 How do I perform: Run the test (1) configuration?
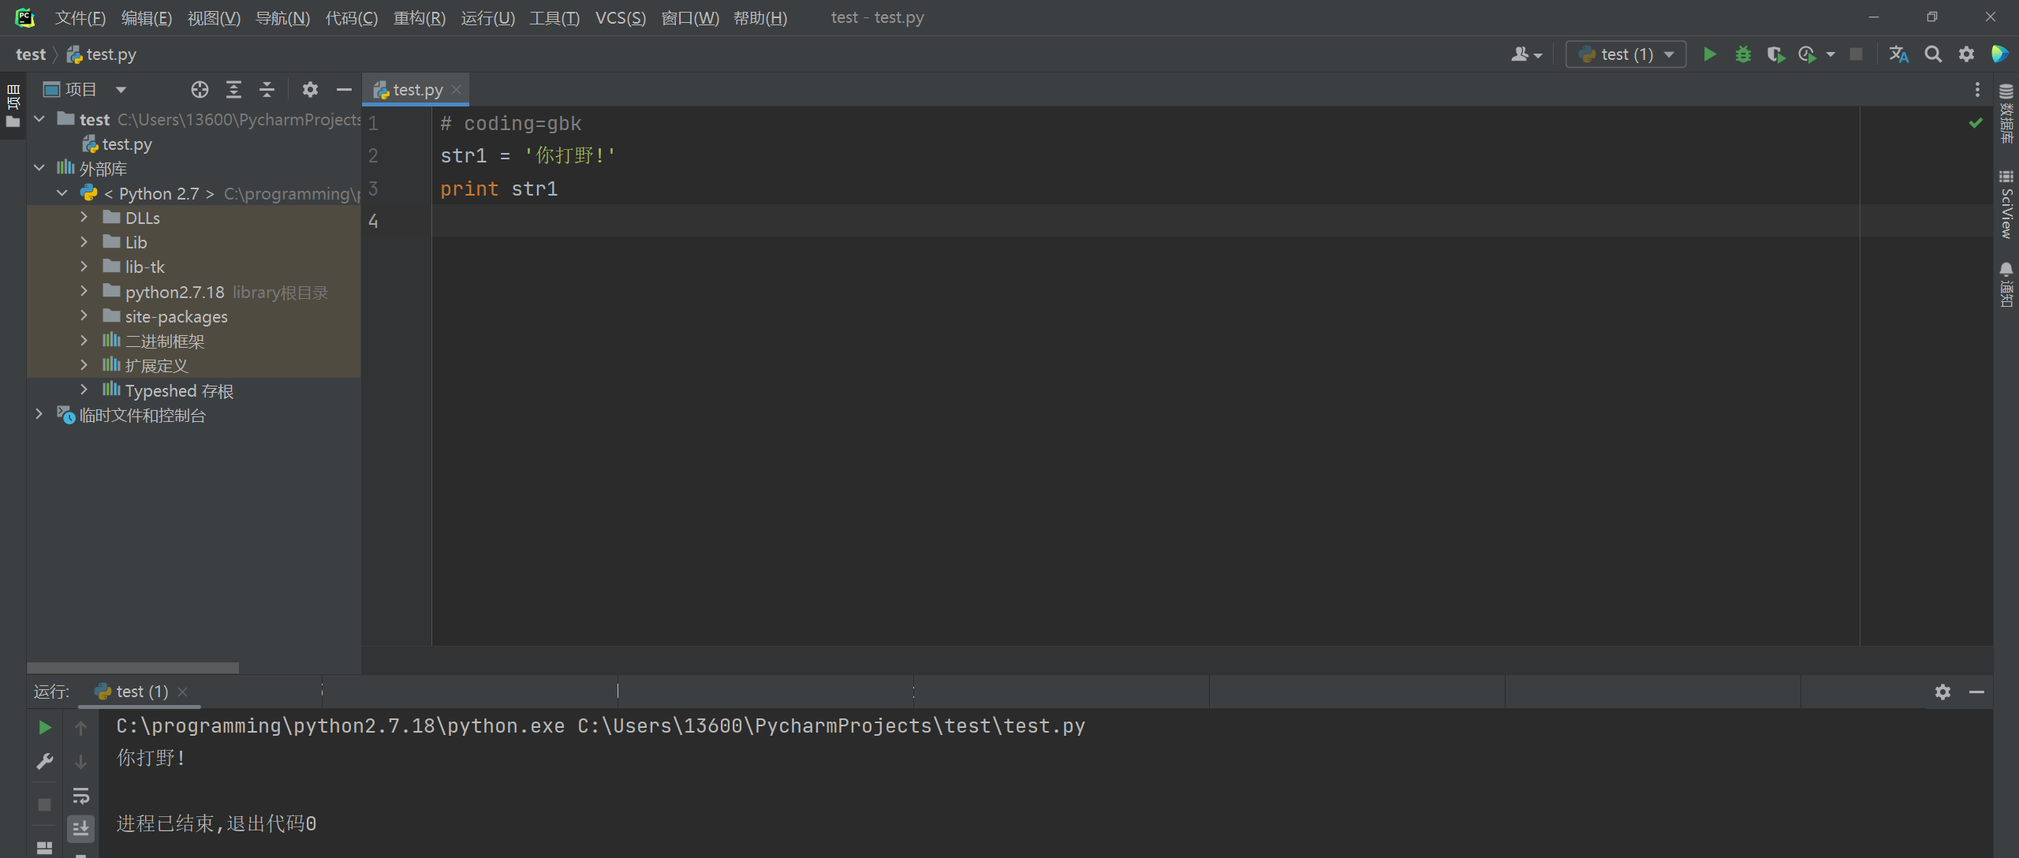(1709, 54)
